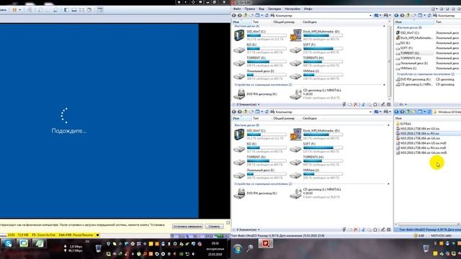Click the VMware pause button in toolbar
The image size is (461, 259).
click(14, 9)
